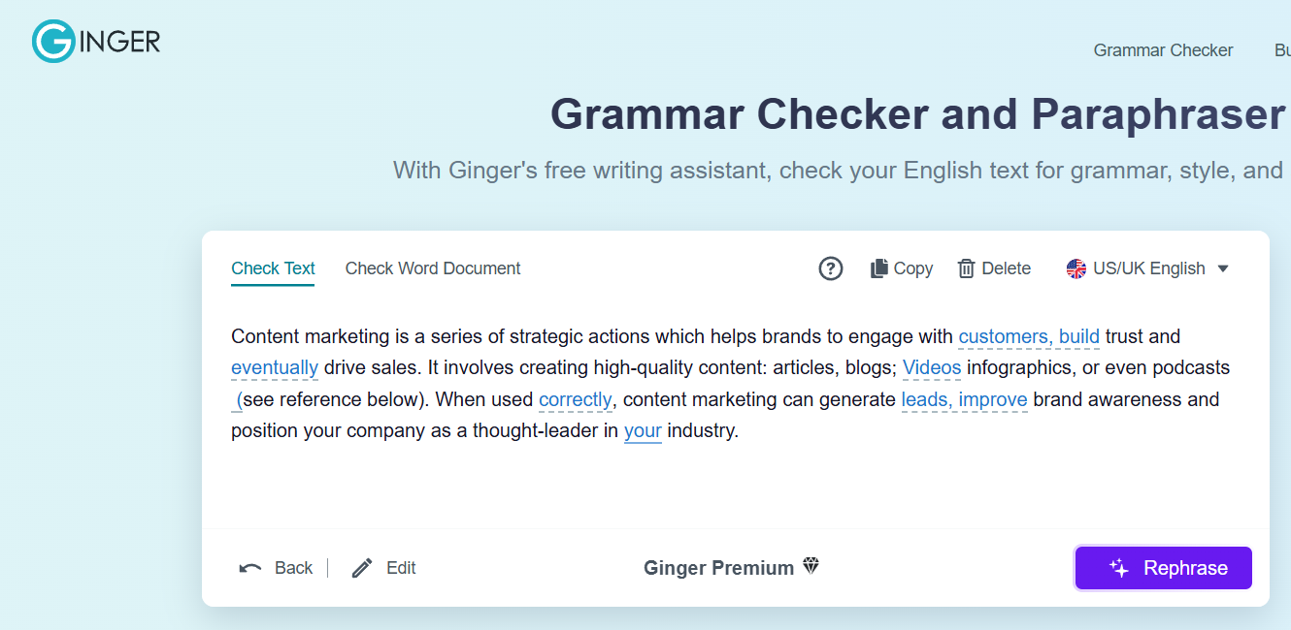The height and width of the screenshot is (630, 1291).
Task: Expand the language selection chevron arrow
Action: (1223, 268)
